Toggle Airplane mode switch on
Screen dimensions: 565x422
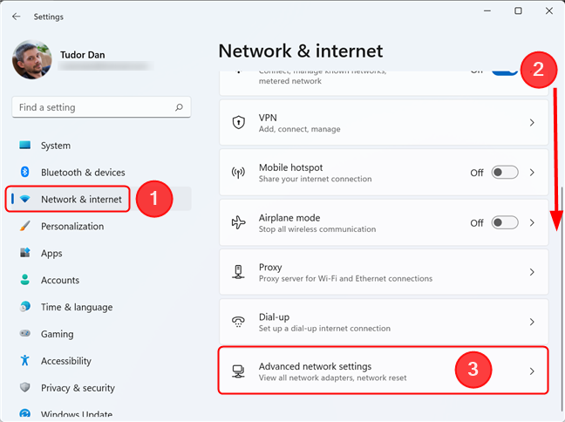505,222
